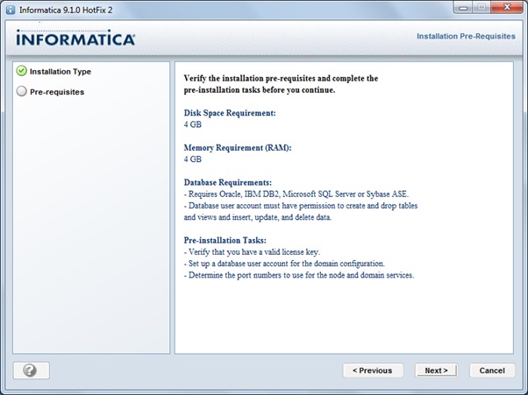Click the Installation Pre-Requisites header text
The height and width of the screenshot is (395, 528).
click(x=466, y=36)
